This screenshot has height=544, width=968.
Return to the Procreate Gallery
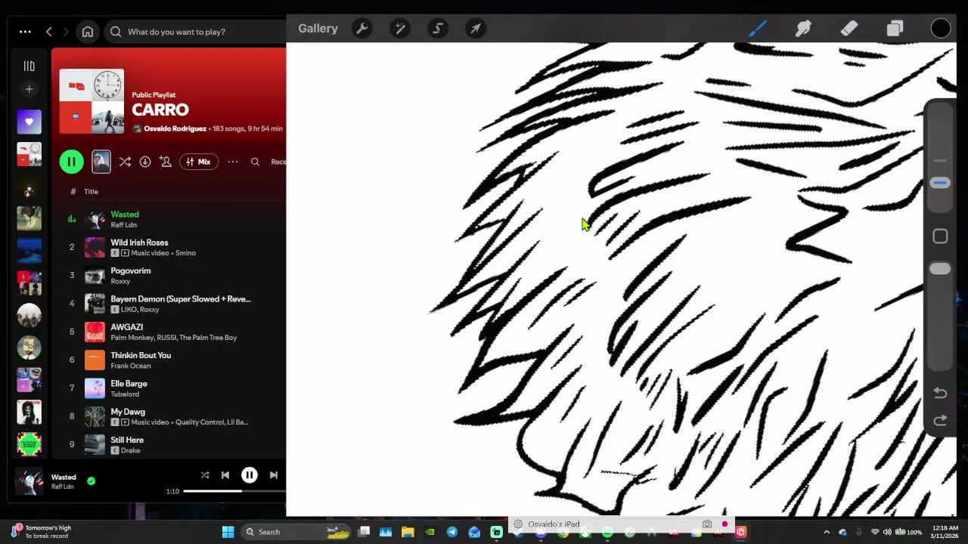(x=318, y=29)
